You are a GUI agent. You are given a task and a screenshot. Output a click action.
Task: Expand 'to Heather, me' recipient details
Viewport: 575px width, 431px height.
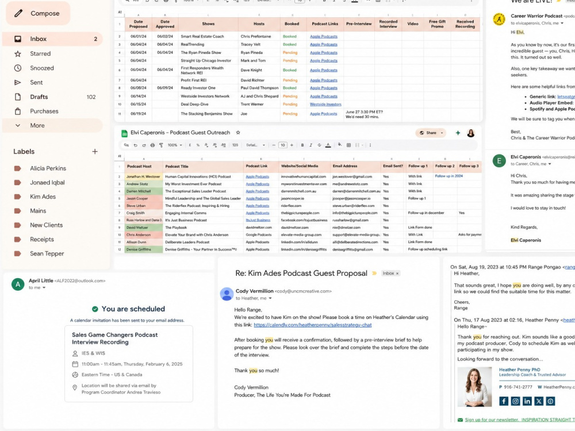[x=270, y=298]
